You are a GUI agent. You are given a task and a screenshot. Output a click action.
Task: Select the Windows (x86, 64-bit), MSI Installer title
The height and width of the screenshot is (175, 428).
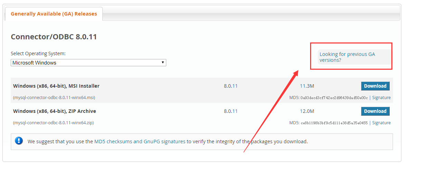click(56, 86)
